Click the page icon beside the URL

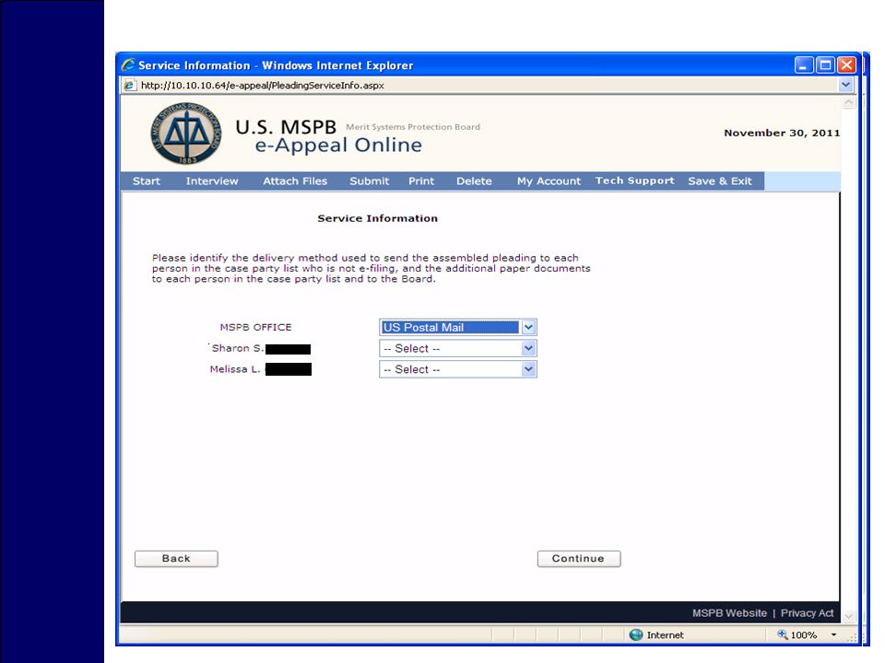click(129, 85)
